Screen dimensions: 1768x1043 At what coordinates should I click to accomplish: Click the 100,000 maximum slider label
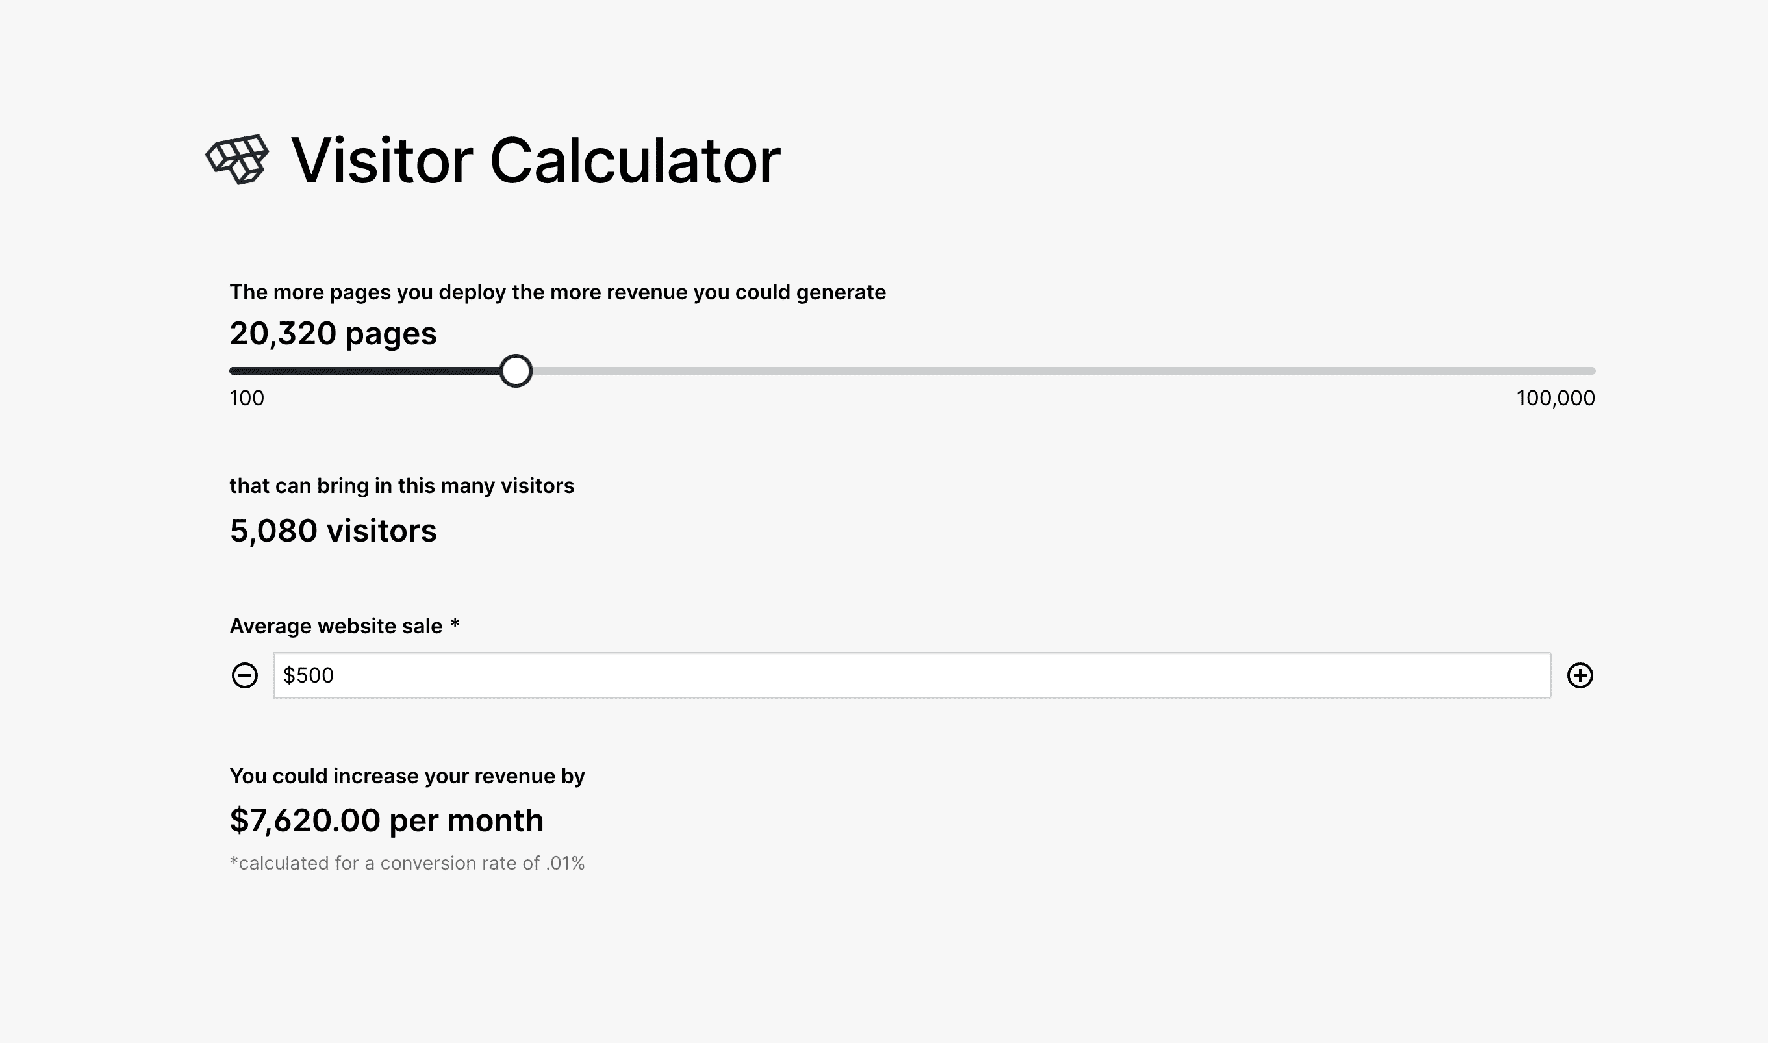point(1556,399)
